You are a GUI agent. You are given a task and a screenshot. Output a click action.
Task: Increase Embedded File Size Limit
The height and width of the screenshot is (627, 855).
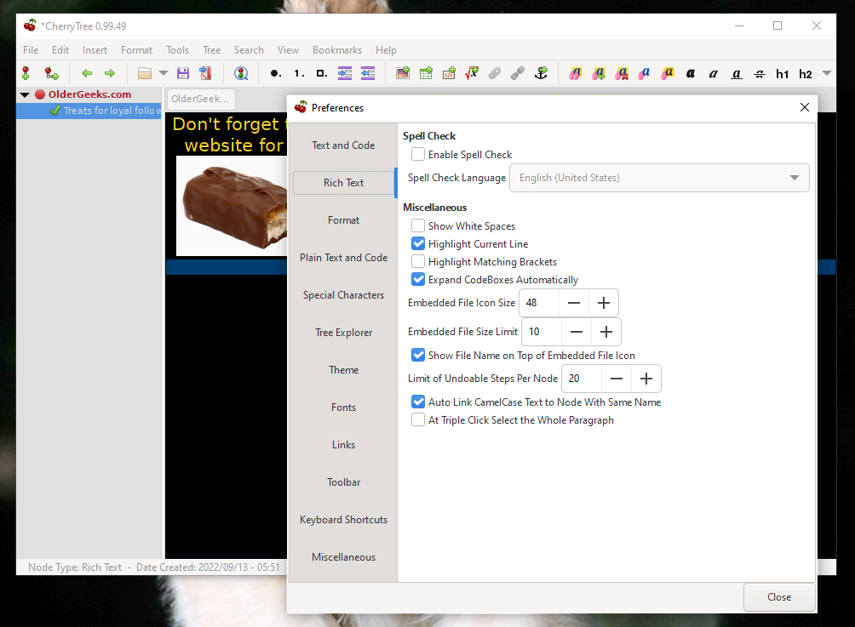point(606,332)
